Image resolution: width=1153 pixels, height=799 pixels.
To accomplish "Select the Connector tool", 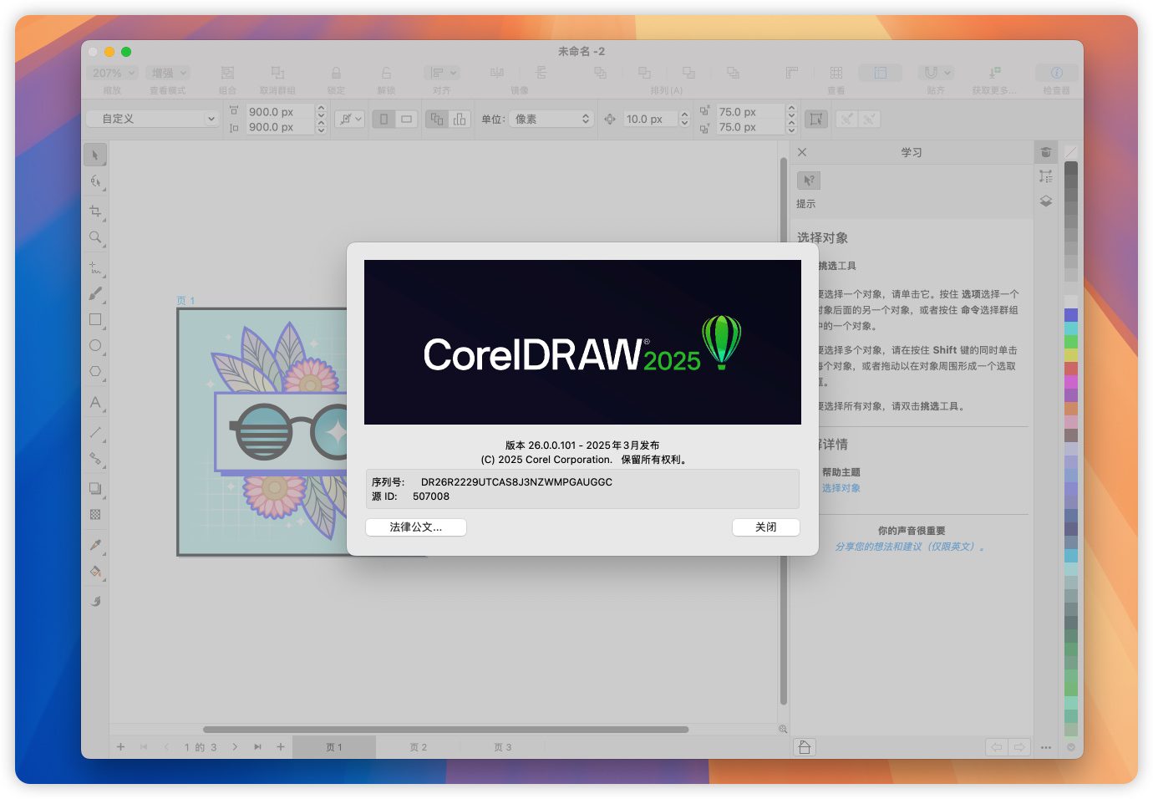I will click(95, 458).
